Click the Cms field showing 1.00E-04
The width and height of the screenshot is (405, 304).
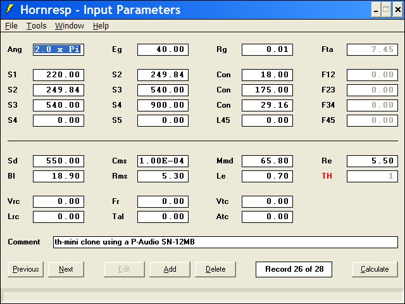tap(163, 161)
